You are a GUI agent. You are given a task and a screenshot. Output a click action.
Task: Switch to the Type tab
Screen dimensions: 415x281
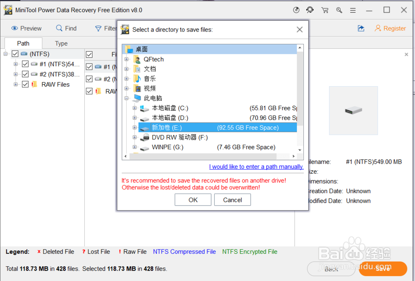coord(61,44)
